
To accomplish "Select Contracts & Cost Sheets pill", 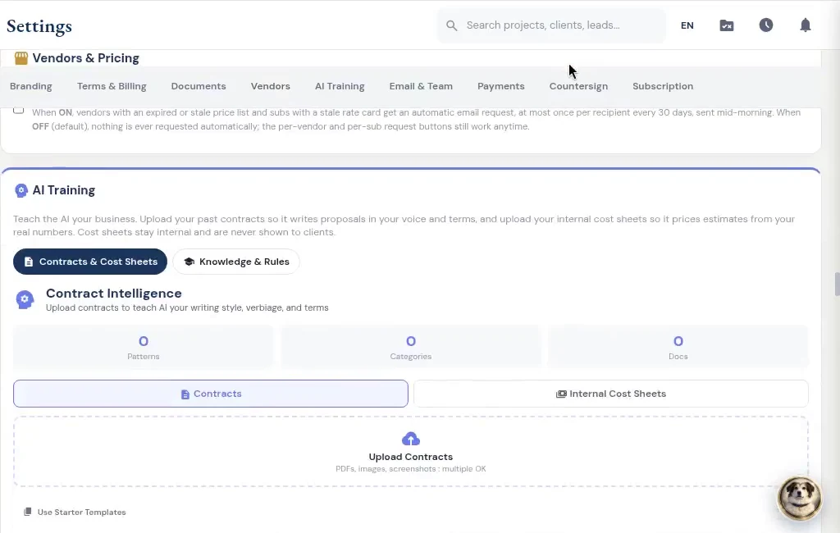I will tap(90, 262).
